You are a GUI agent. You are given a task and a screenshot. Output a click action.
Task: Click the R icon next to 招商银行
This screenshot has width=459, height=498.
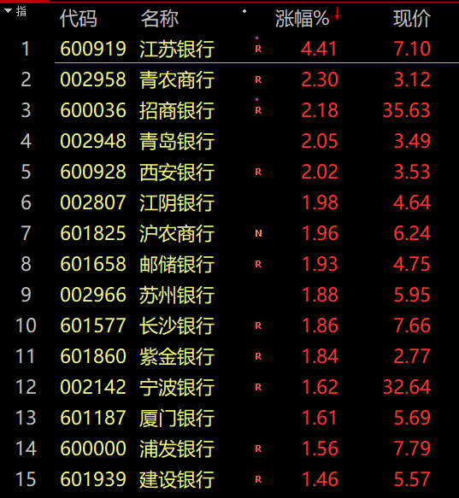(258, 110)
